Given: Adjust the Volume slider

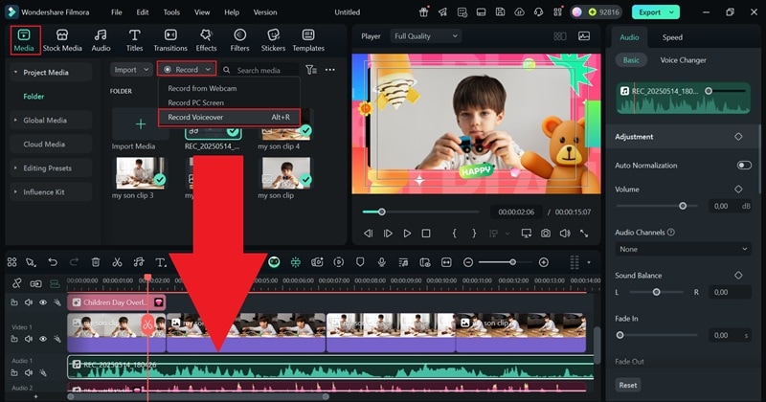Looking at the screenshot, I should tap(659, 206).
